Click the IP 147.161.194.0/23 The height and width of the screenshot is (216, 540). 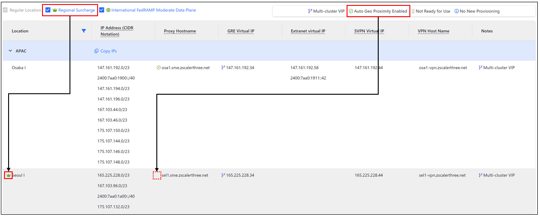pos(113,88)
